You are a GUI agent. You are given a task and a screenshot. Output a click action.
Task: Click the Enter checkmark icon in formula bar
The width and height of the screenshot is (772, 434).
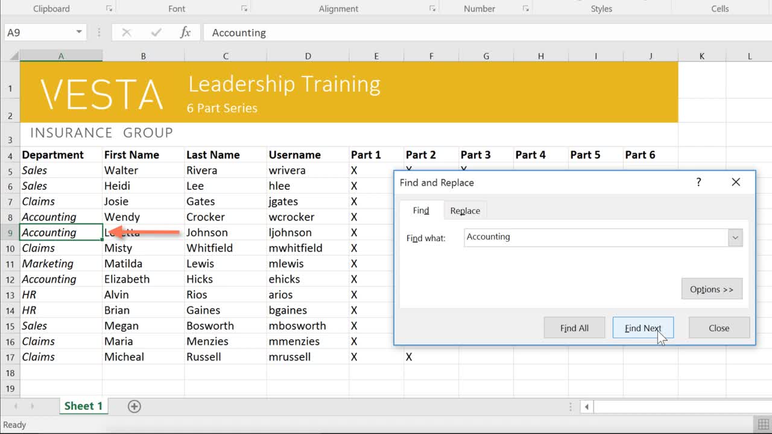tap(156, 33)
